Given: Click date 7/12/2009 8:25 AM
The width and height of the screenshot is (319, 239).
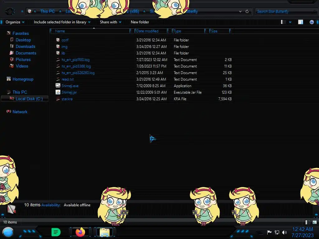Looking at the screenshot, I should 151,86.
